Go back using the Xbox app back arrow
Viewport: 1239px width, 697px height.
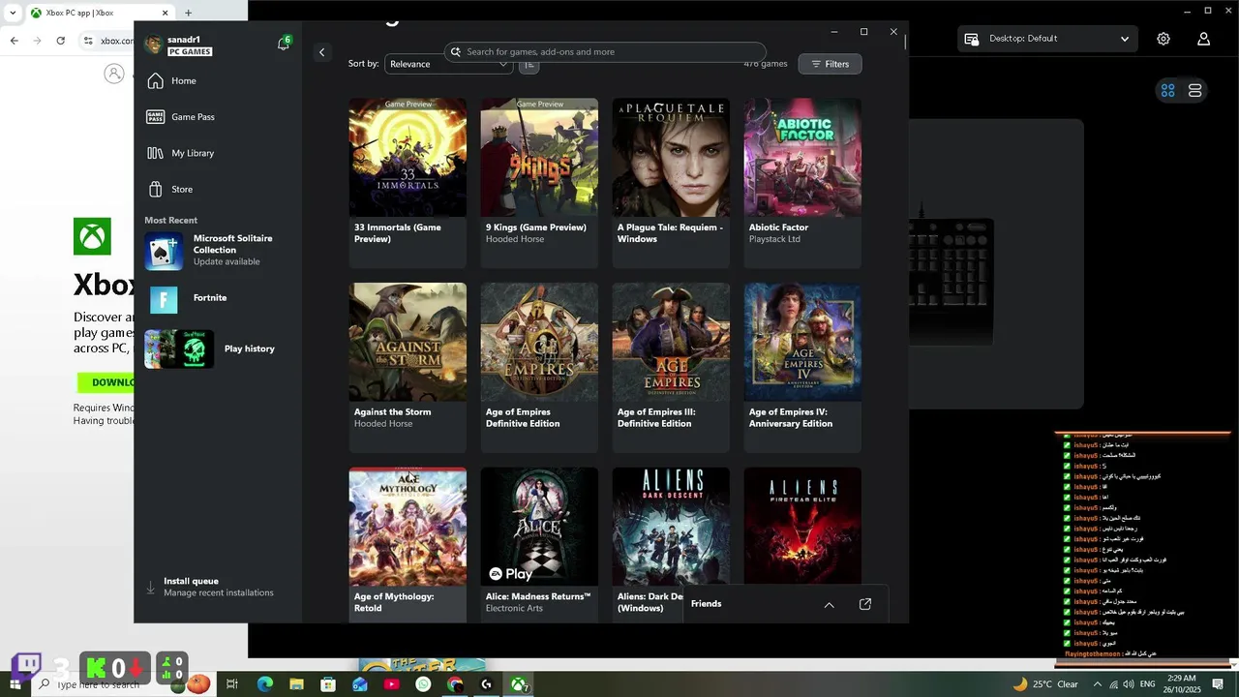[x=322, y=52]
